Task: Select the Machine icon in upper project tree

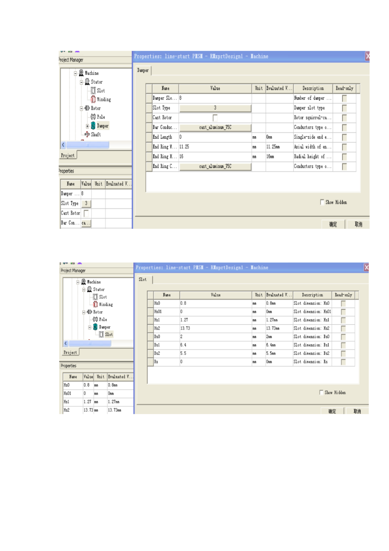Action: [x=81, y=73]
